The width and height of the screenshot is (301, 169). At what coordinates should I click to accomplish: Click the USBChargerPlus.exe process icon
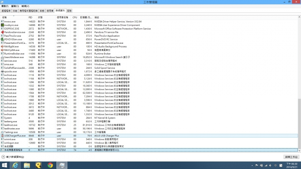coord(3,136)
